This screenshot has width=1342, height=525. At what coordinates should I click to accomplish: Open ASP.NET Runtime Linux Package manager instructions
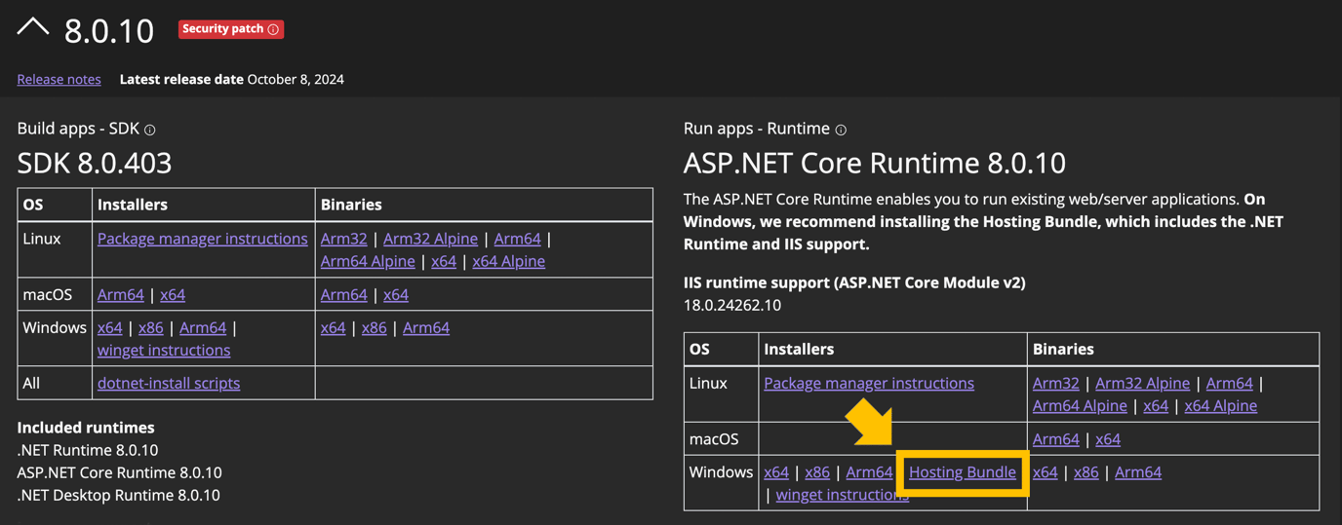[x=868, y=383]
